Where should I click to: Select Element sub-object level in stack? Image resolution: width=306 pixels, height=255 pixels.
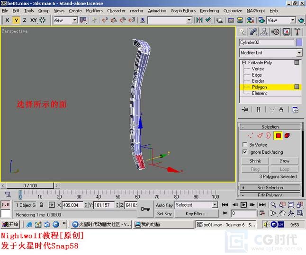tap(260, 93)
